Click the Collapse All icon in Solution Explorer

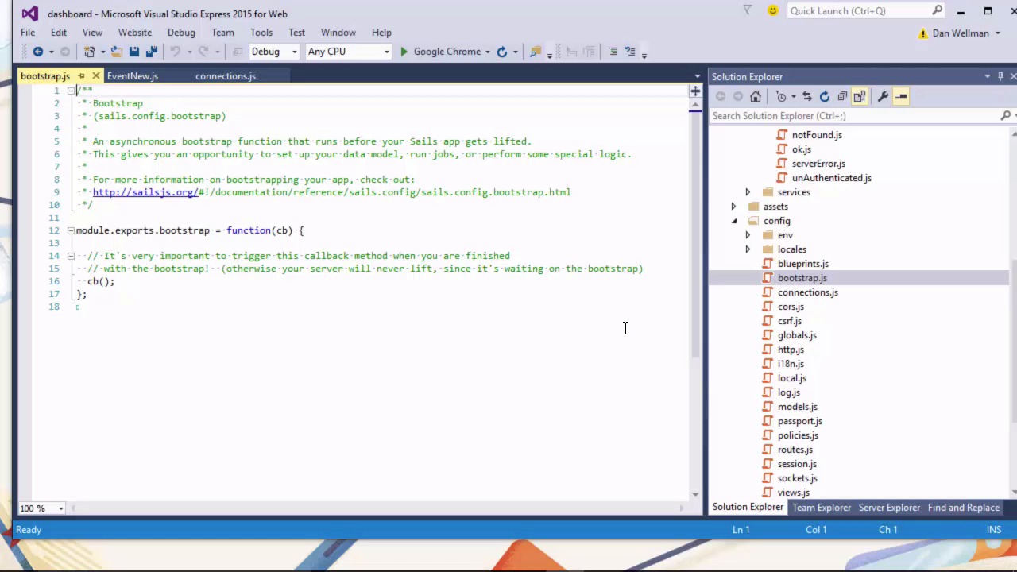point(842,96)
